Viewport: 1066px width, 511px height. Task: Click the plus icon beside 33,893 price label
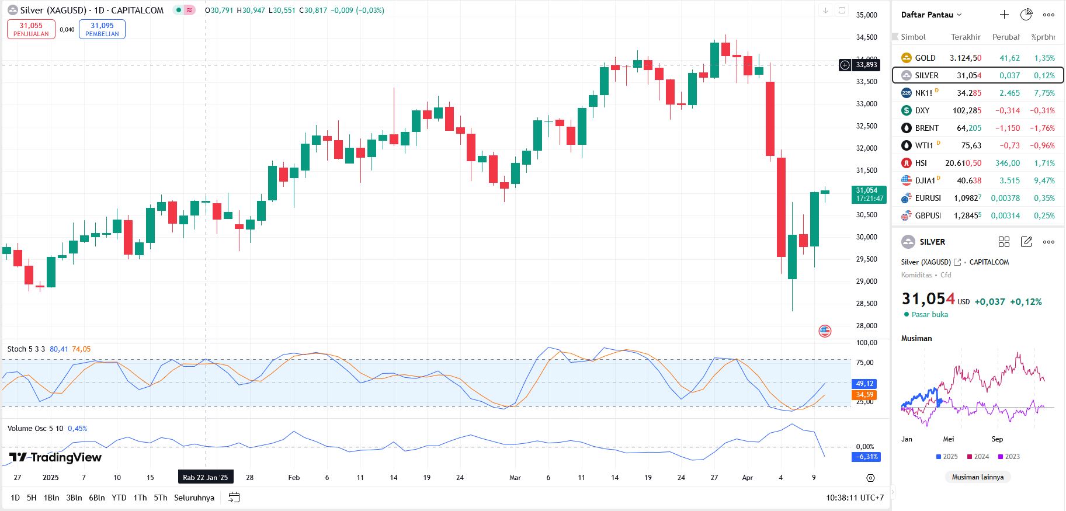coord(845,65)
